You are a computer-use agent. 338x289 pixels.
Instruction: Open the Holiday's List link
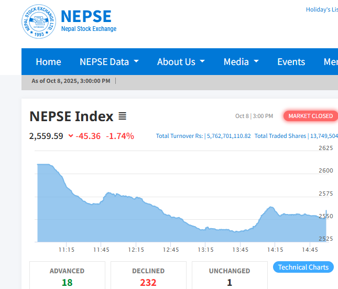(322, 9)
